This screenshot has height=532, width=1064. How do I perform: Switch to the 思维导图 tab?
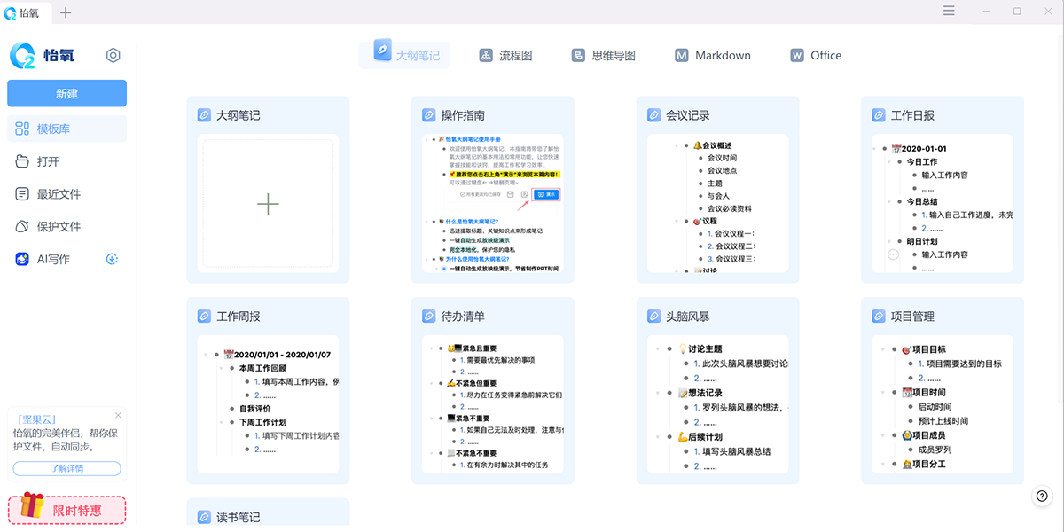click(x=604, y=55)
